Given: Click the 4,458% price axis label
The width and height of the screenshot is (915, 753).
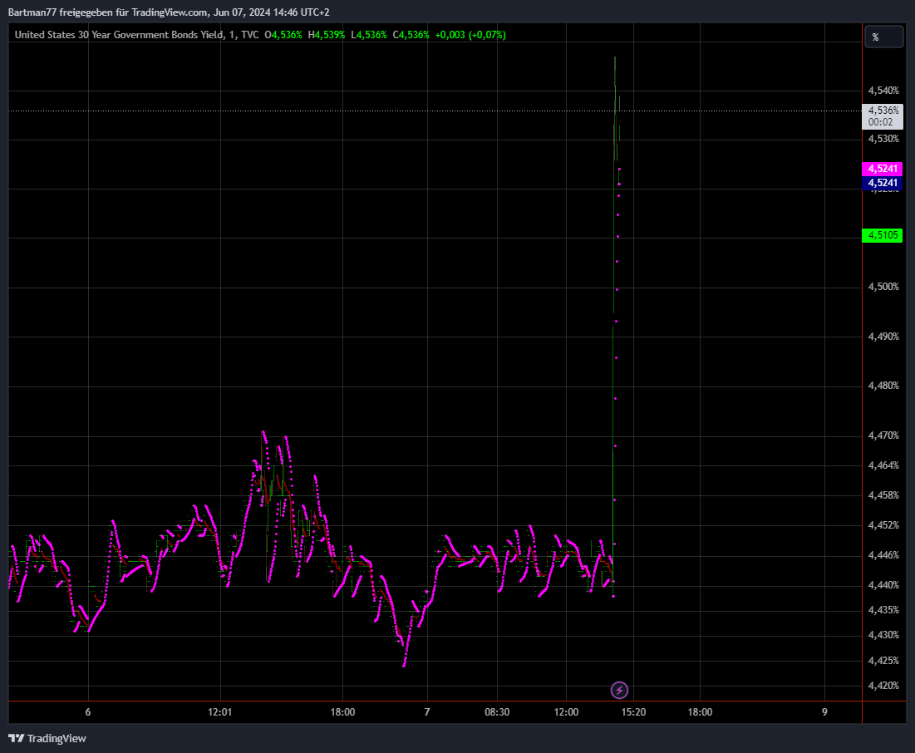Looking at the screenshot, I should coord(883,495).
